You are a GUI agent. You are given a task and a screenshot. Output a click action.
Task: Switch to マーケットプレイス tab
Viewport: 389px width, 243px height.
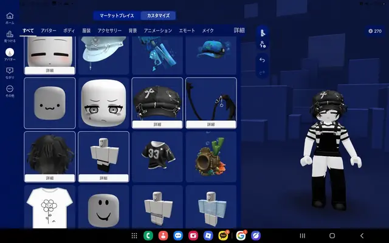coord(117,15)
